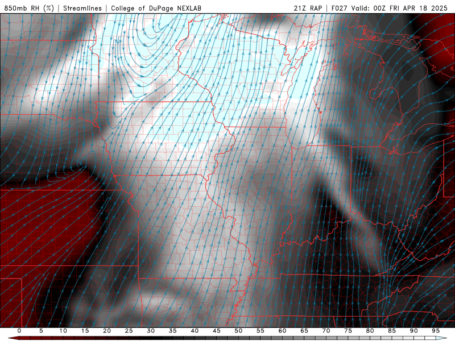The width and height of the screenshot is (455, 341).
Task: Click the "Valid: 00Z FRI APR 18 2025" text
Action: pos(400,8)
